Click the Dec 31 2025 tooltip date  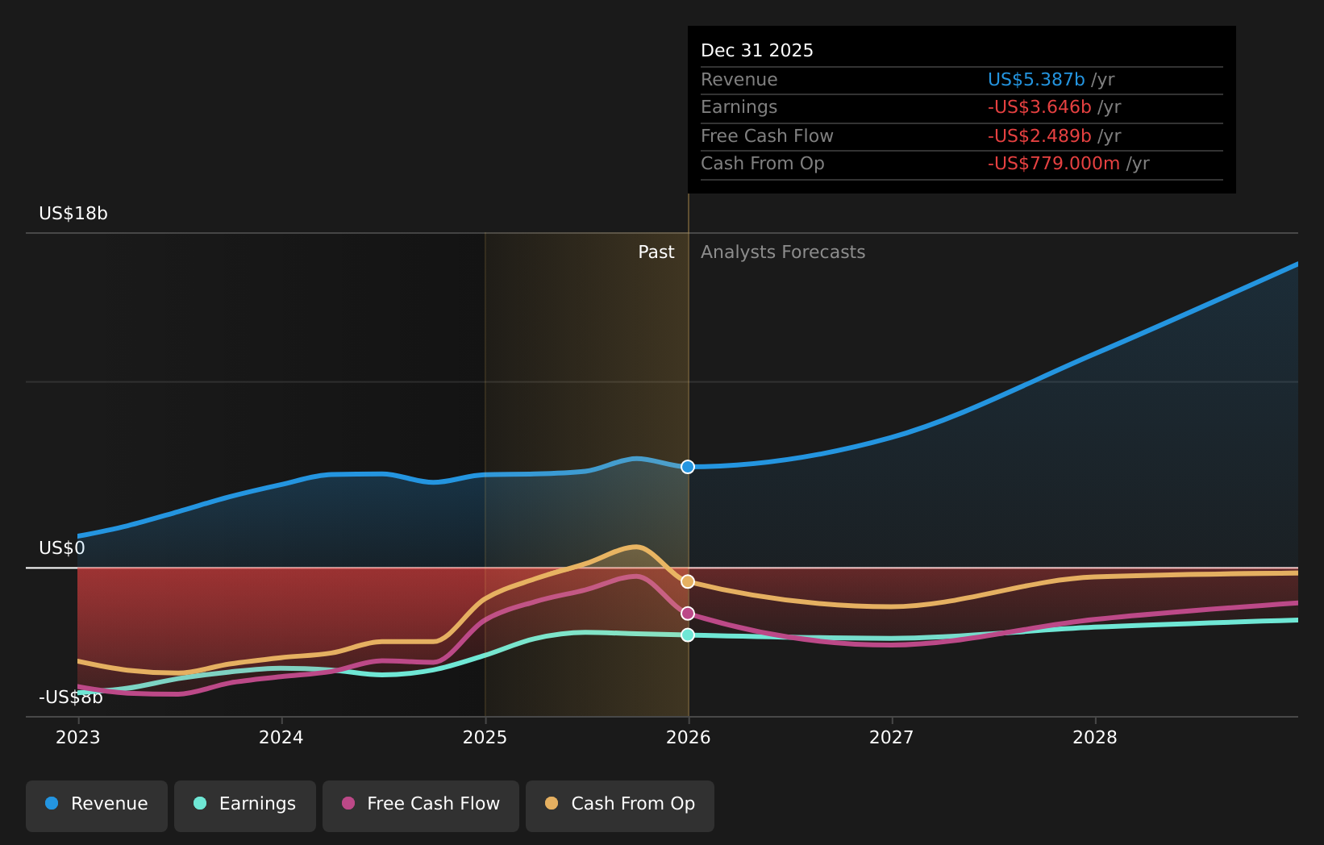tap(757, 51)
